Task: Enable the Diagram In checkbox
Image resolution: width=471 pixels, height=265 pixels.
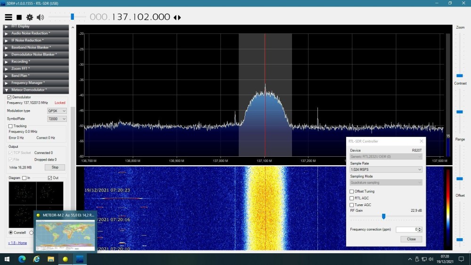Action: click(x=24, y=178)
